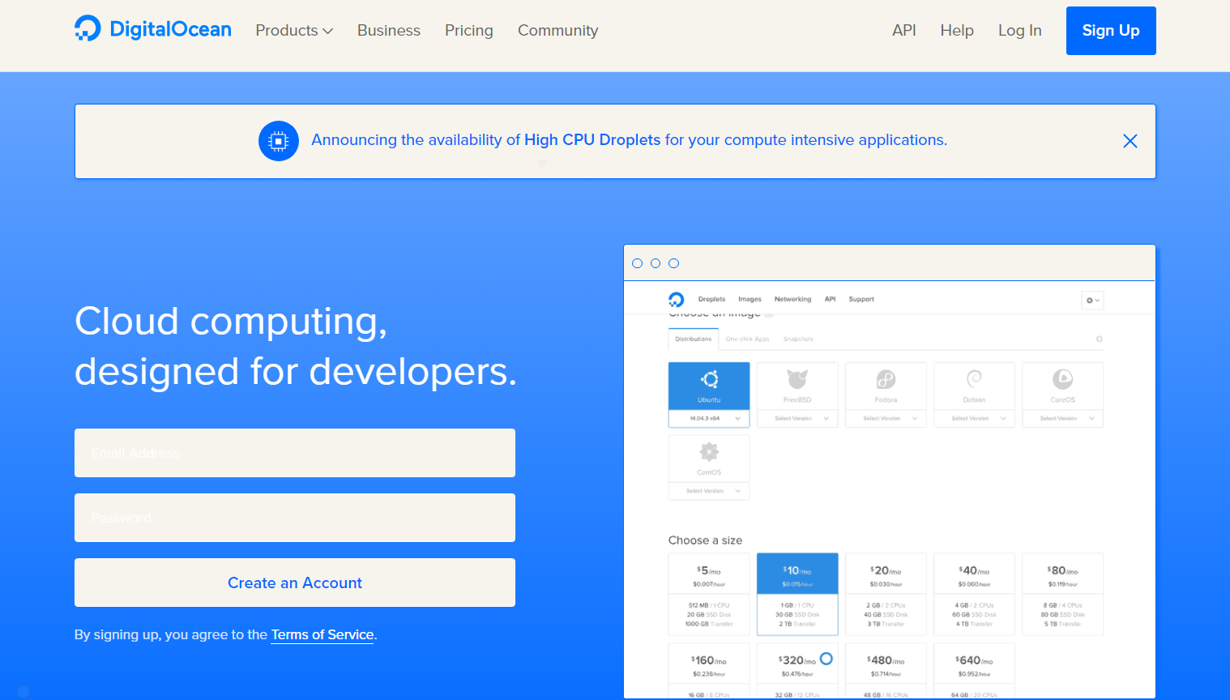Open API in the mockup navigation
The height and width of the screenshot is (700, 1230).
point(830,299)
